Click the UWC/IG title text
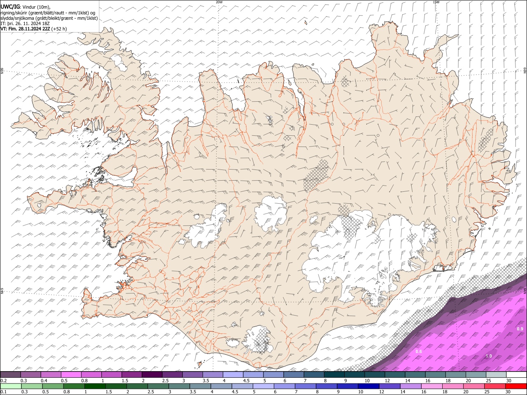 pos(10,7)
